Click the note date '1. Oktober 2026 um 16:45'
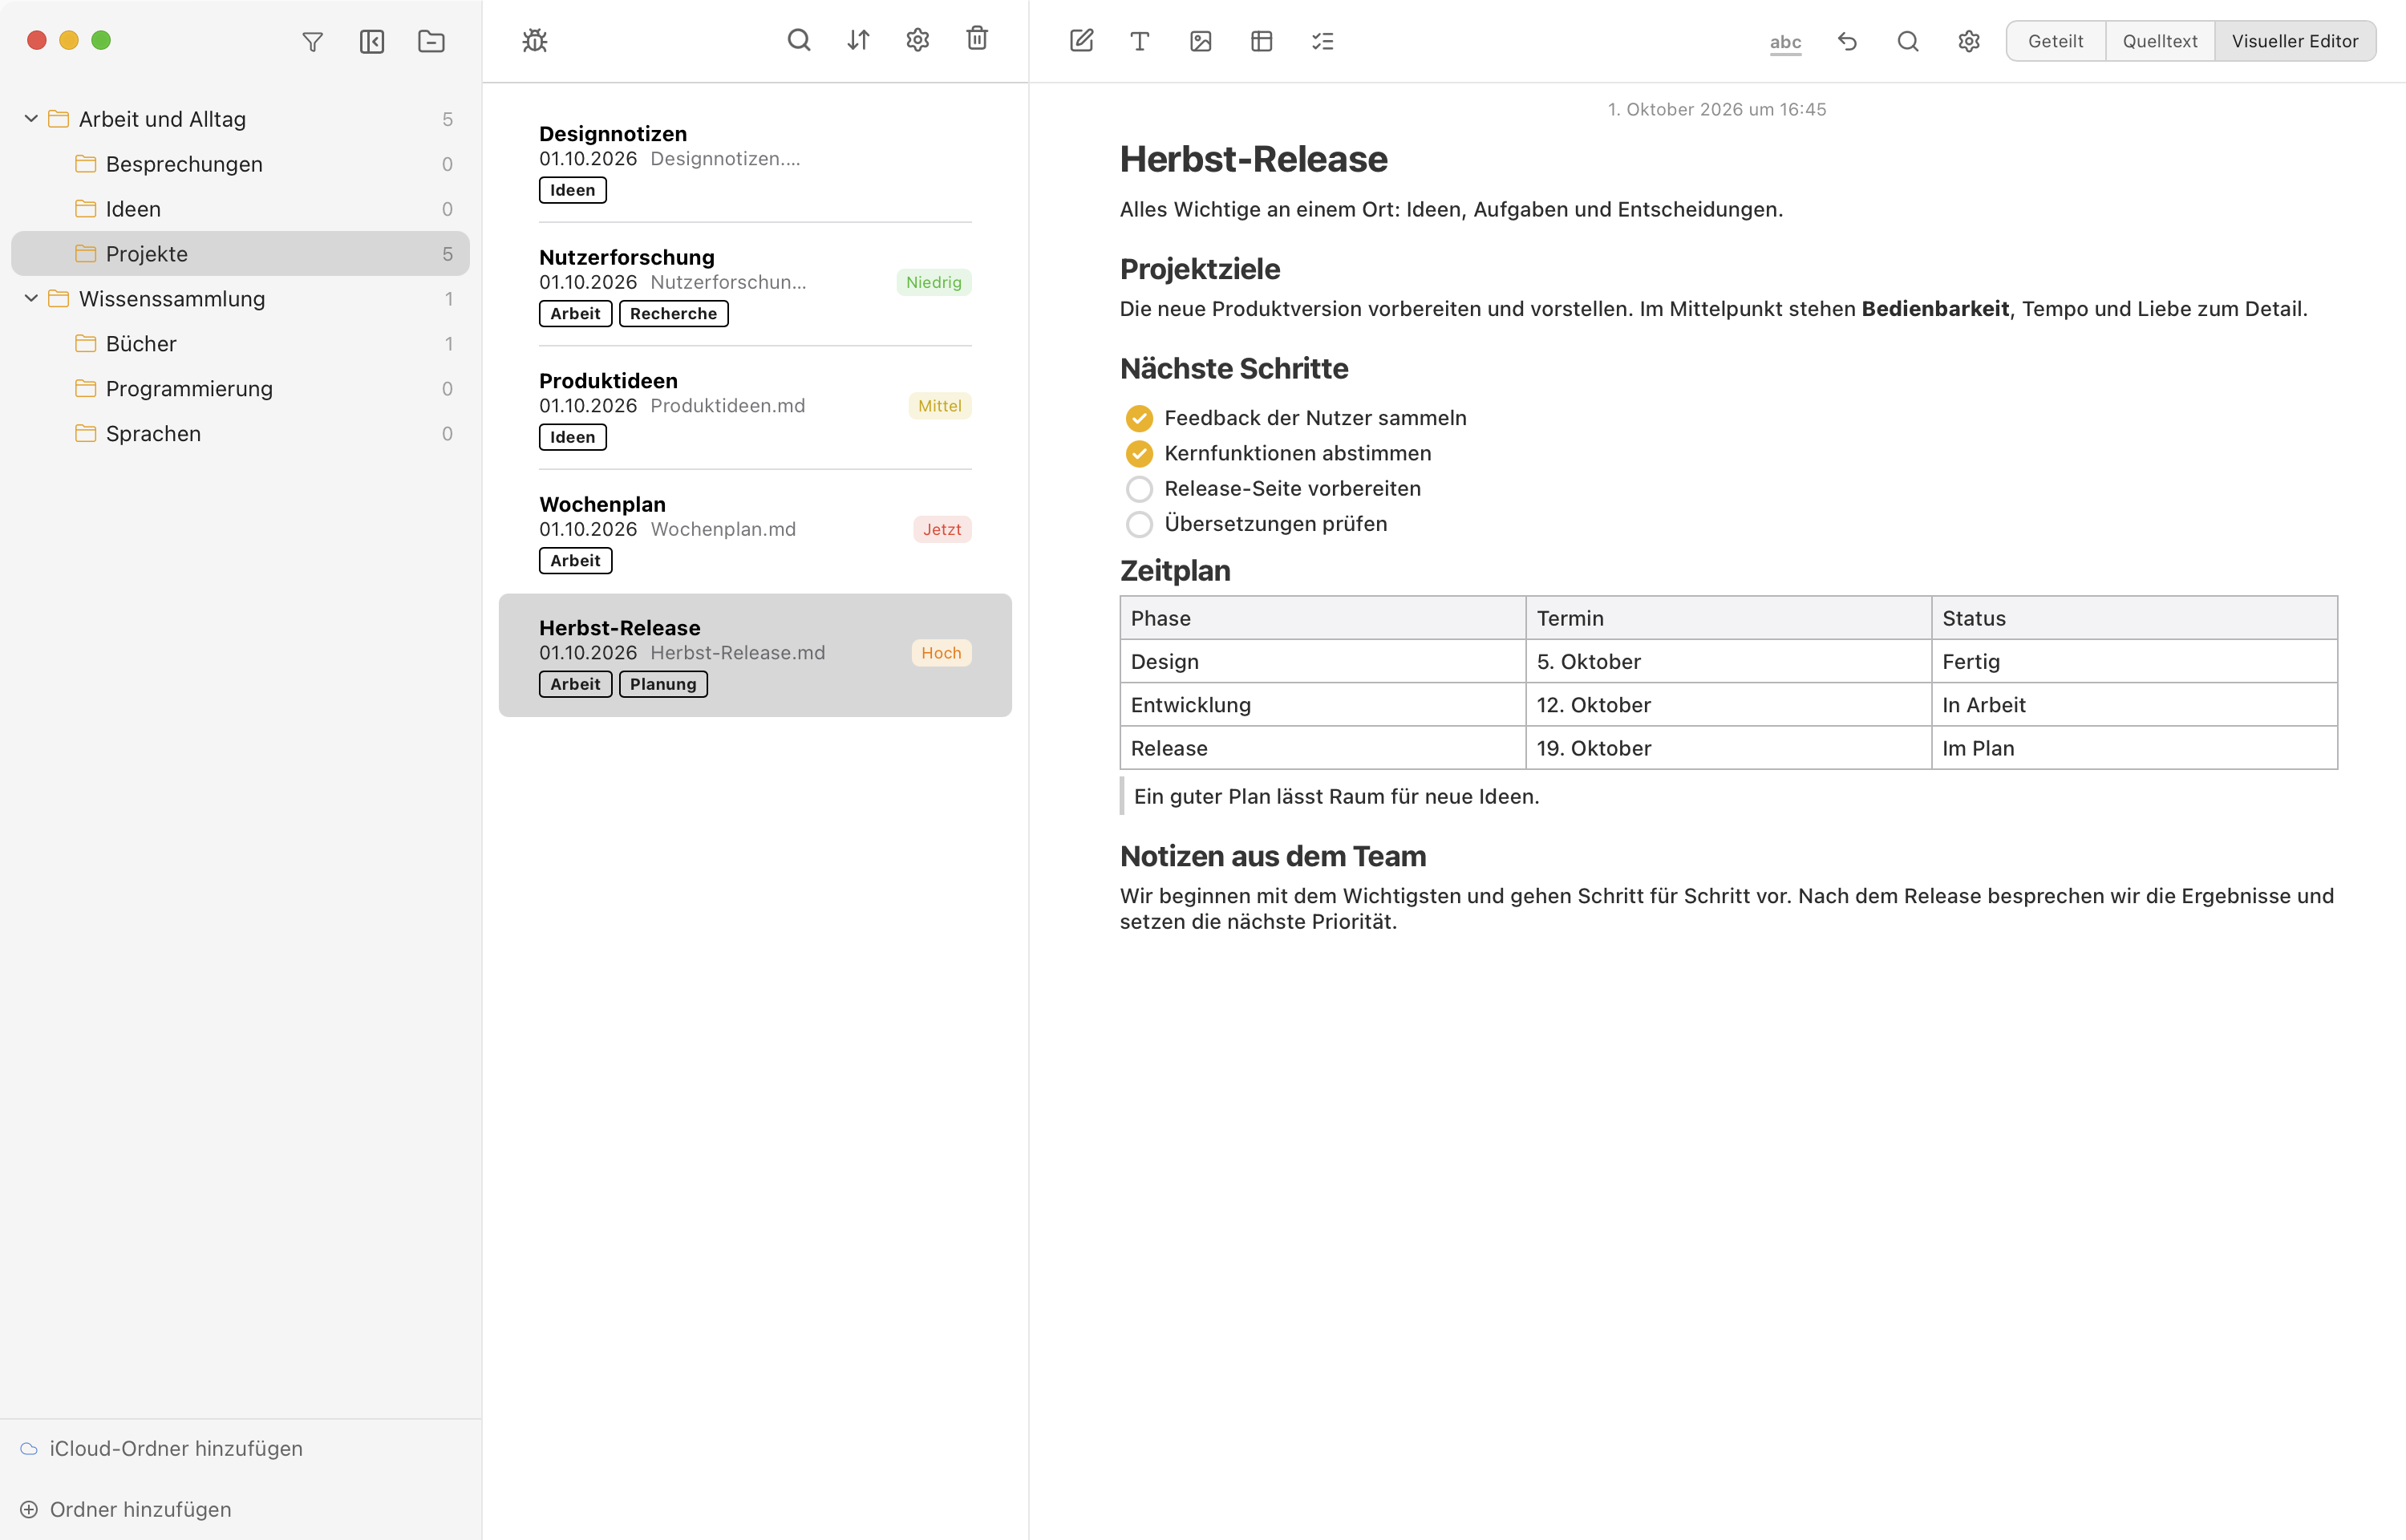 pos(1716,109)
